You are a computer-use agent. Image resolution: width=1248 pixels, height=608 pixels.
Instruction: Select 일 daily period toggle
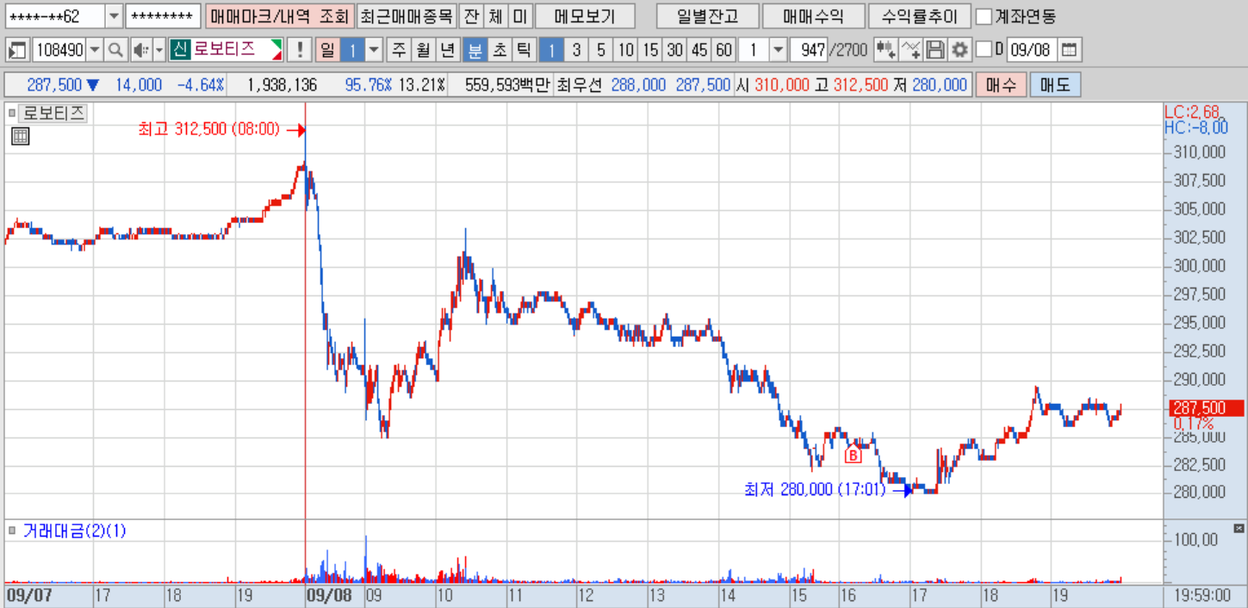coord(327,50)
